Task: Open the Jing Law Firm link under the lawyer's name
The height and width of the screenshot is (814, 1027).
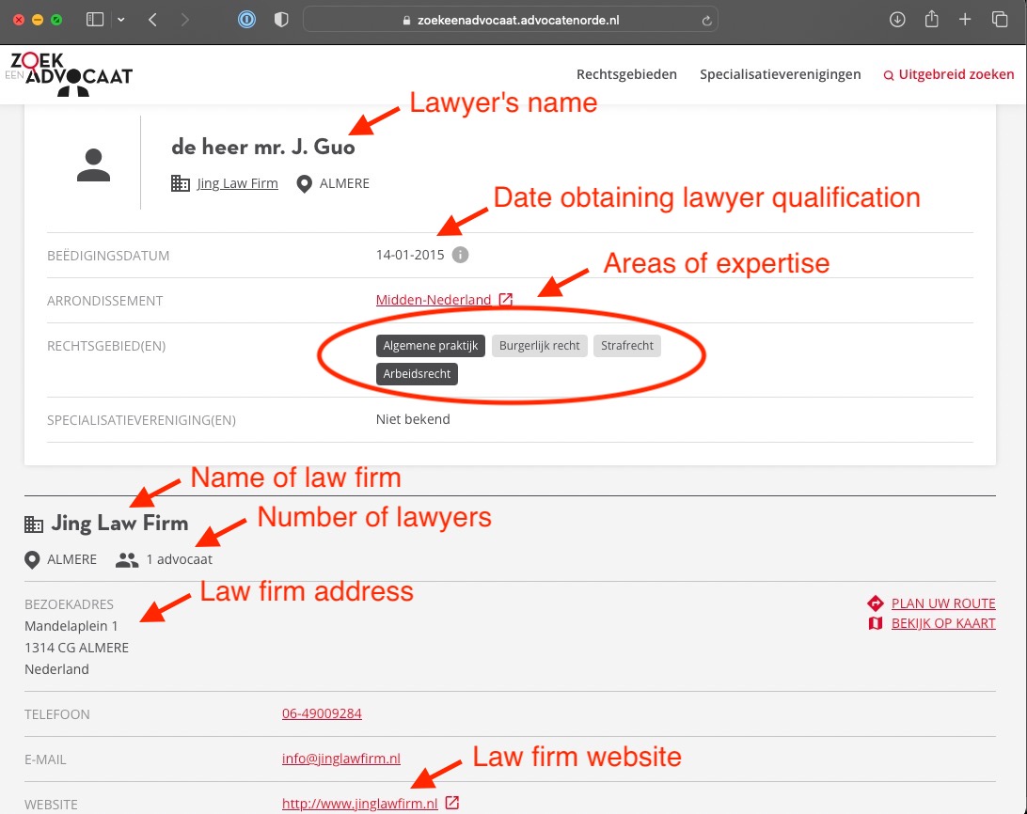Action: tap(237, 183)
